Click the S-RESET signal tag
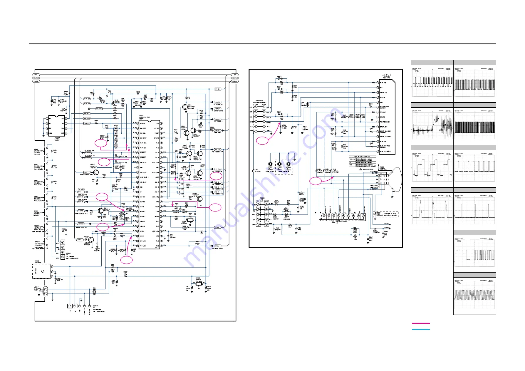 pyautogui.click(x=88, y=153)
